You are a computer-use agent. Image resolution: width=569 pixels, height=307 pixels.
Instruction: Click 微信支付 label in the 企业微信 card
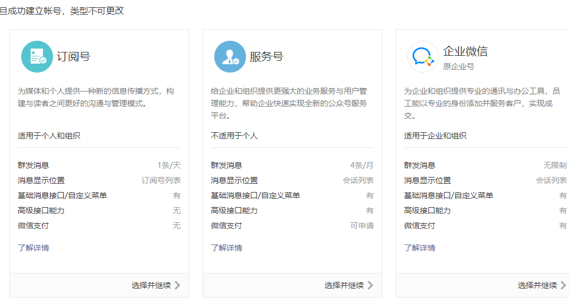419,226
